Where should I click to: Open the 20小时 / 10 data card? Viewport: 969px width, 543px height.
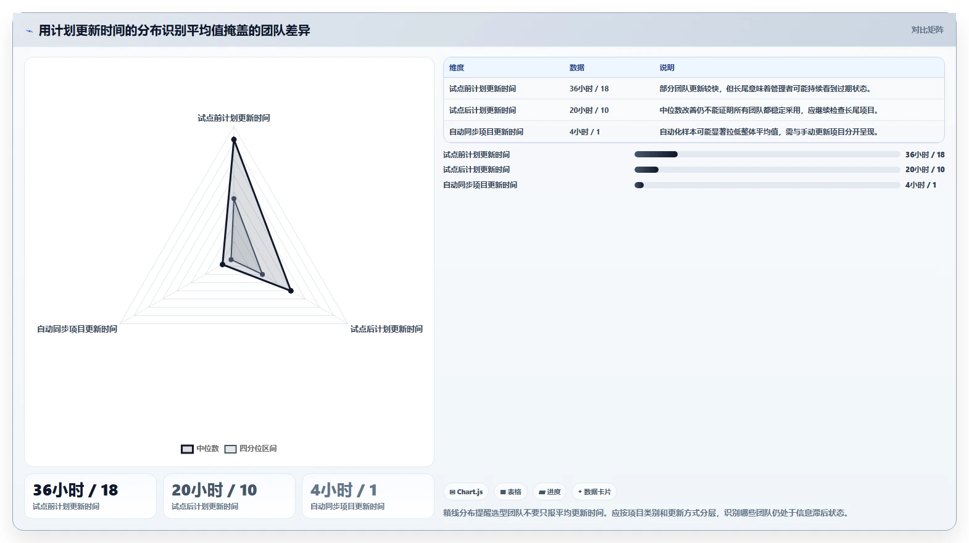click(229, 496)
